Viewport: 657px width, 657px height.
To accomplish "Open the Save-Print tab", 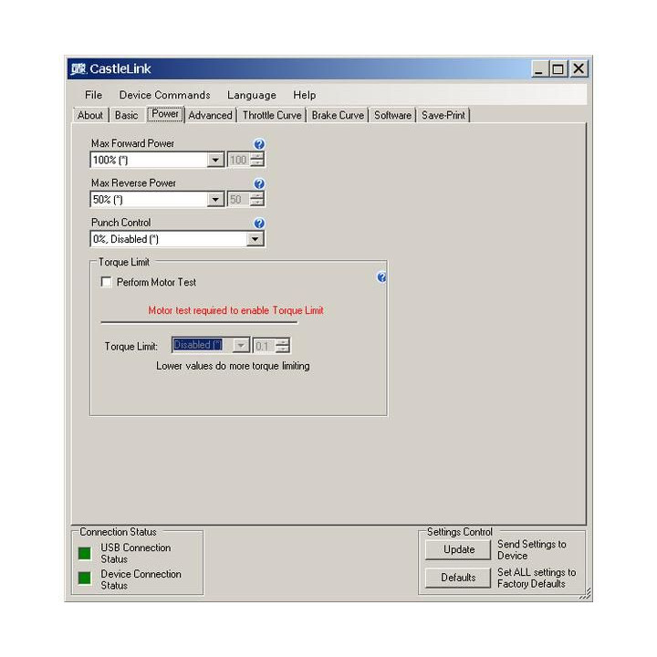I will pos(443,115).
